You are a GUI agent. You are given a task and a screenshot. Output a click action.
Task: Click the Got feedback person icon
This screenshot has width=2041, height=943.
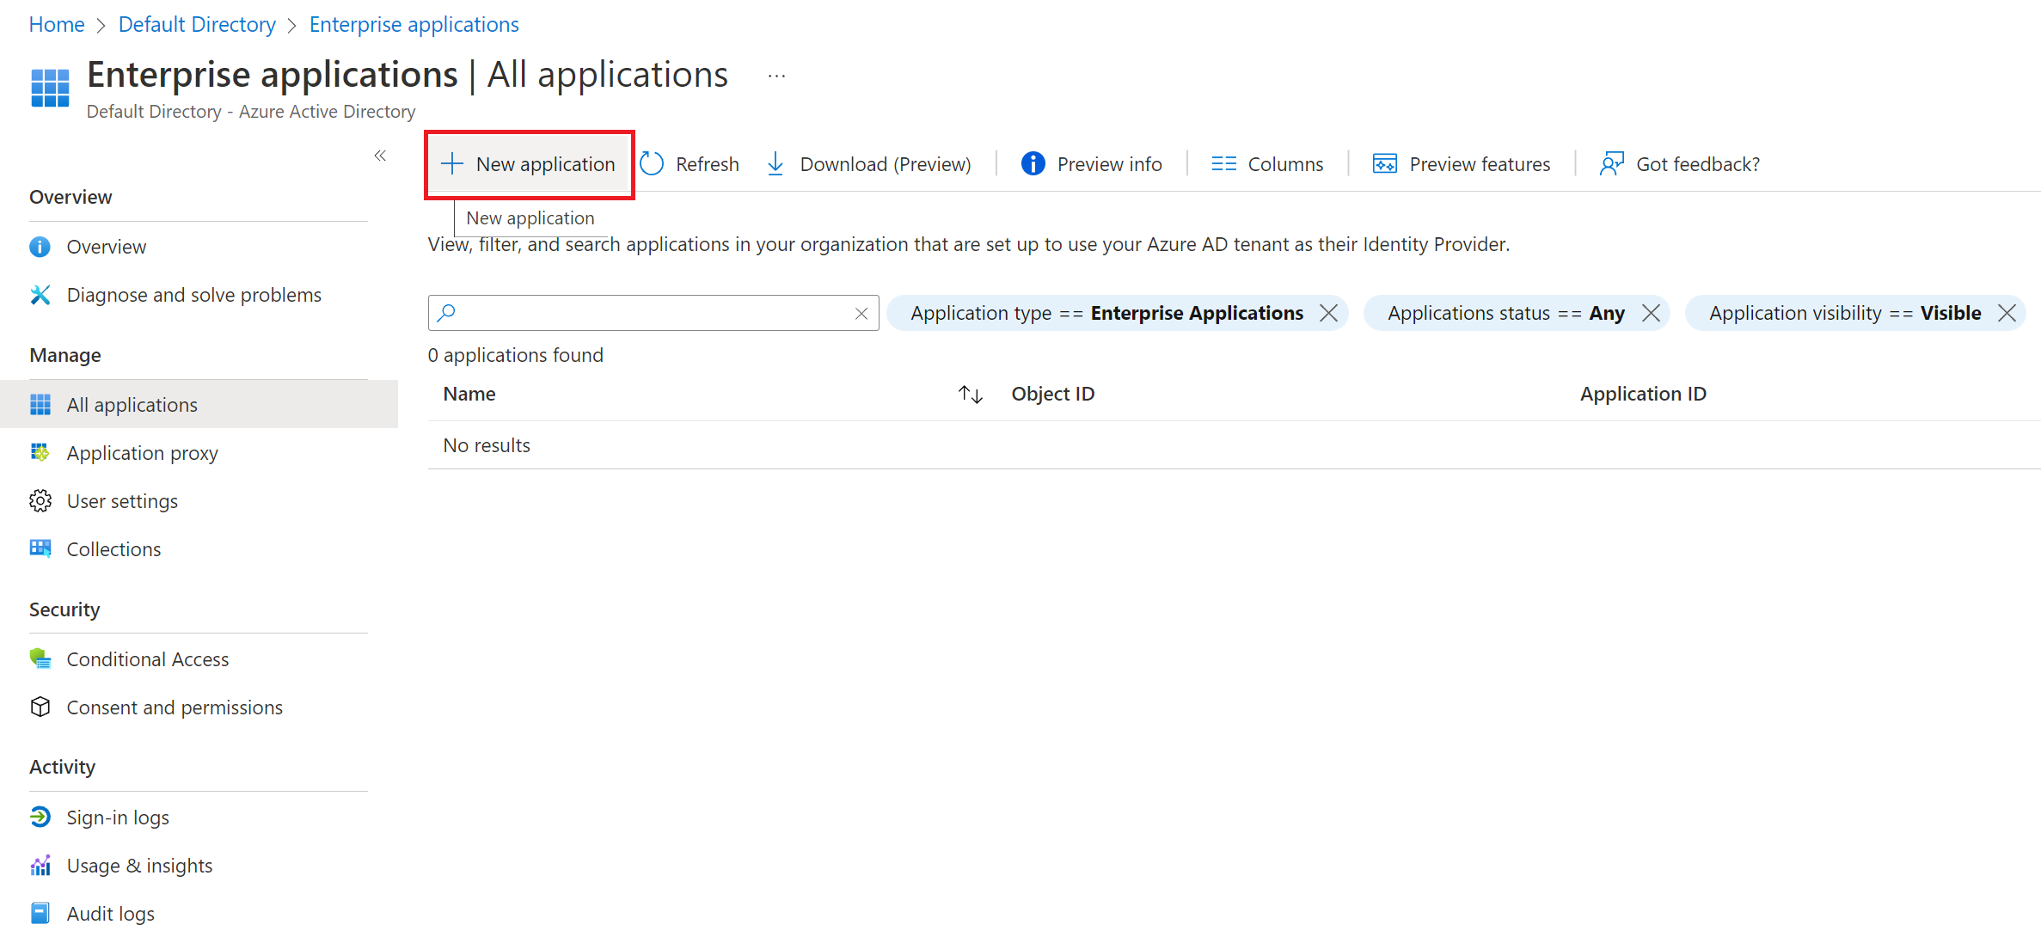1611,163
